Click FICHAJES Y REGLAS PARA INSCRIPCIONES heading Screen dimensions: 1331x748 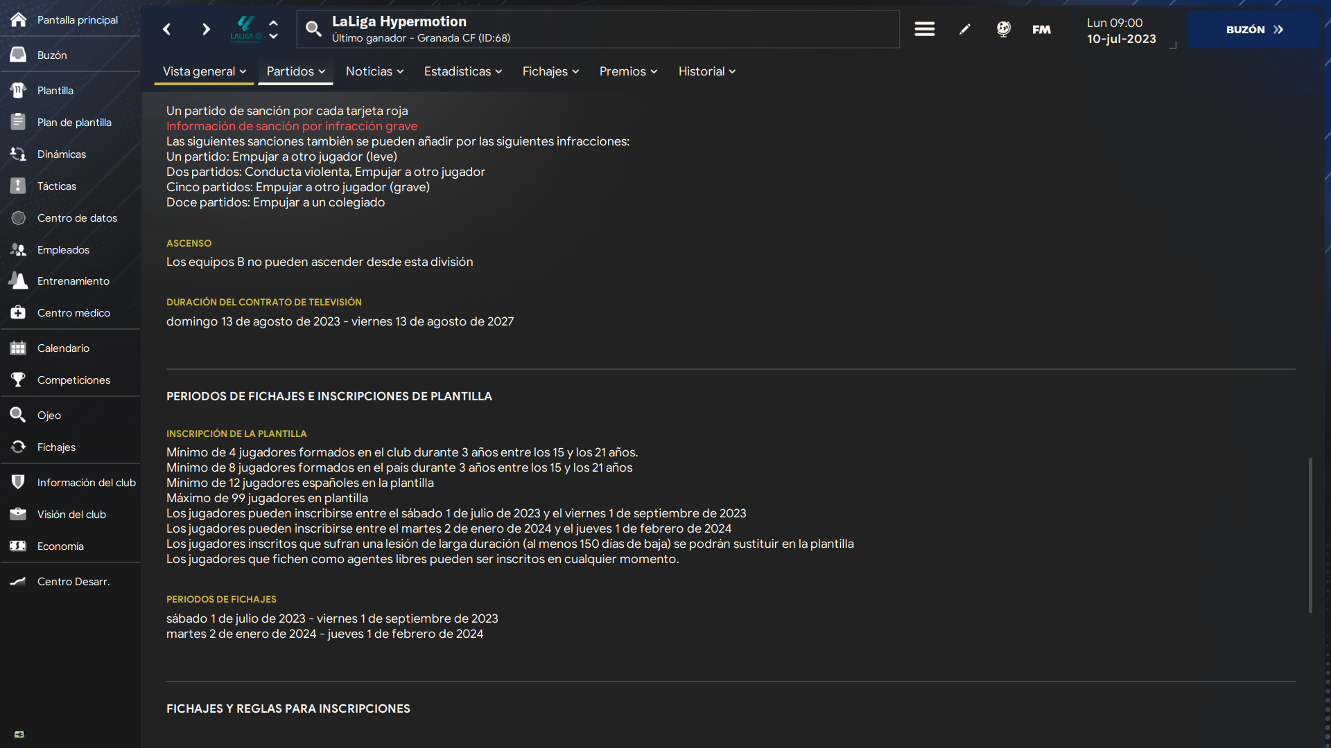[x=288, y=709]
